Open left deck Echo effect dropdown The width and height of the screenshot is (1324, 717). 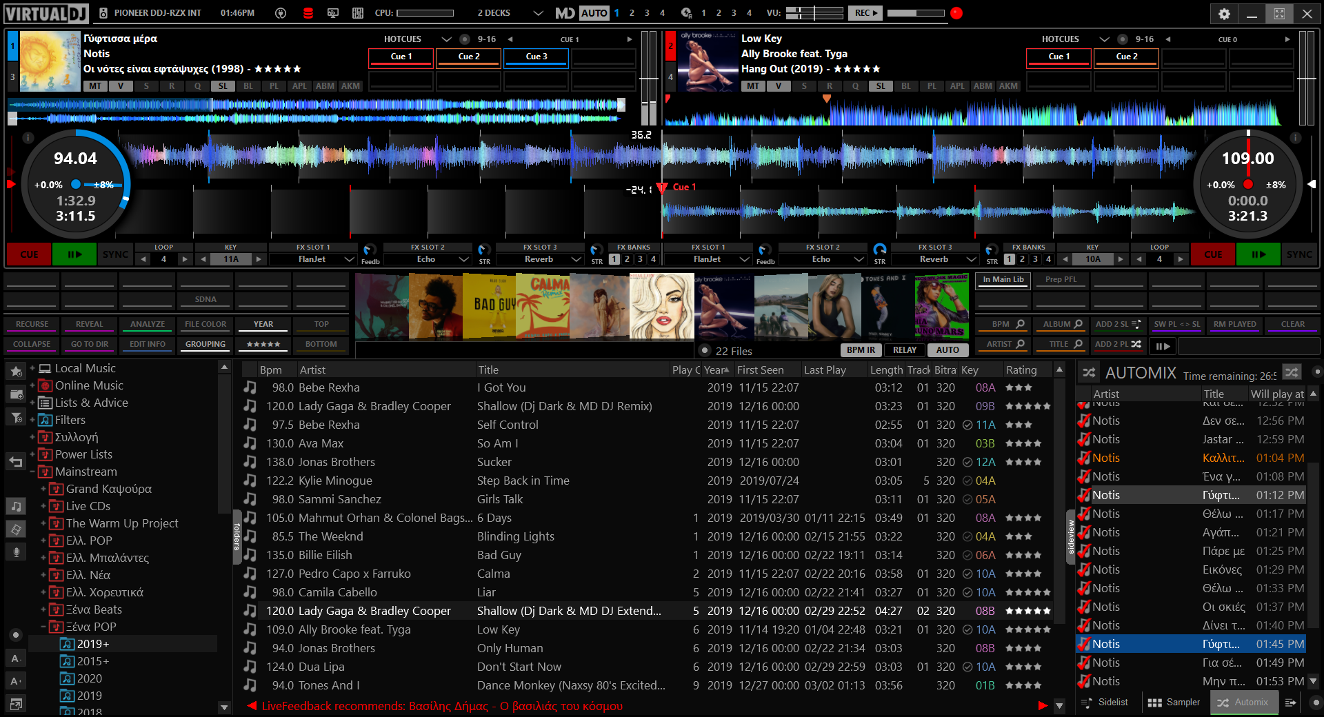tap(463, 259)
